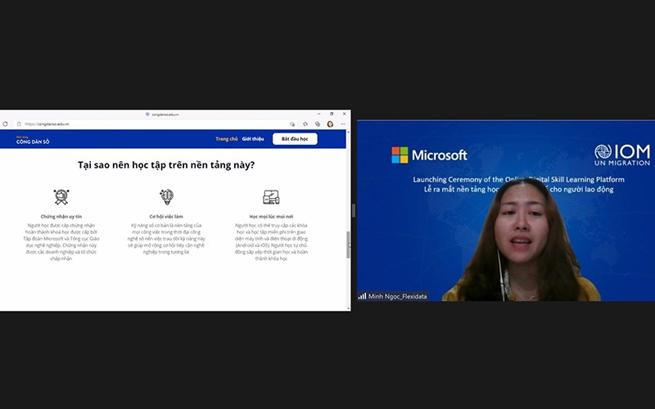Click the browser profile avatar icon

(330, 124)
